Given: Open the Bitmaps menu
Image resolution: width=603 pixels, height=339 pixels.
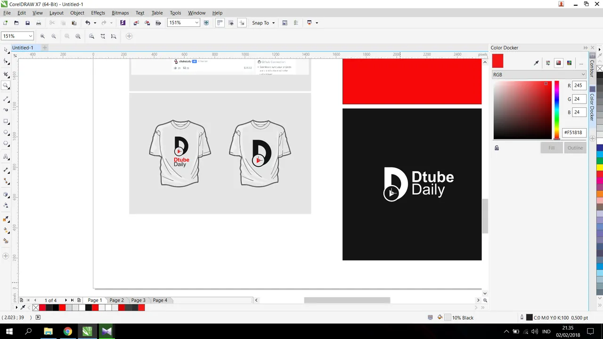Looking at the screenshot, I should [121, 13].
